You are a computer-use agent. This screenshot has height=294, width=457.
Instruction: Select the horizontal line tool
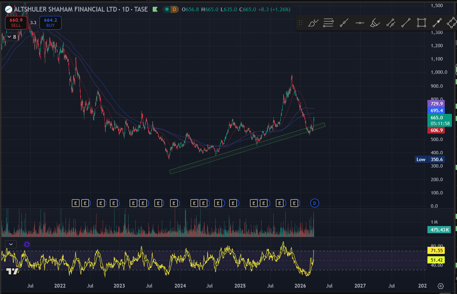pos(360,23)
